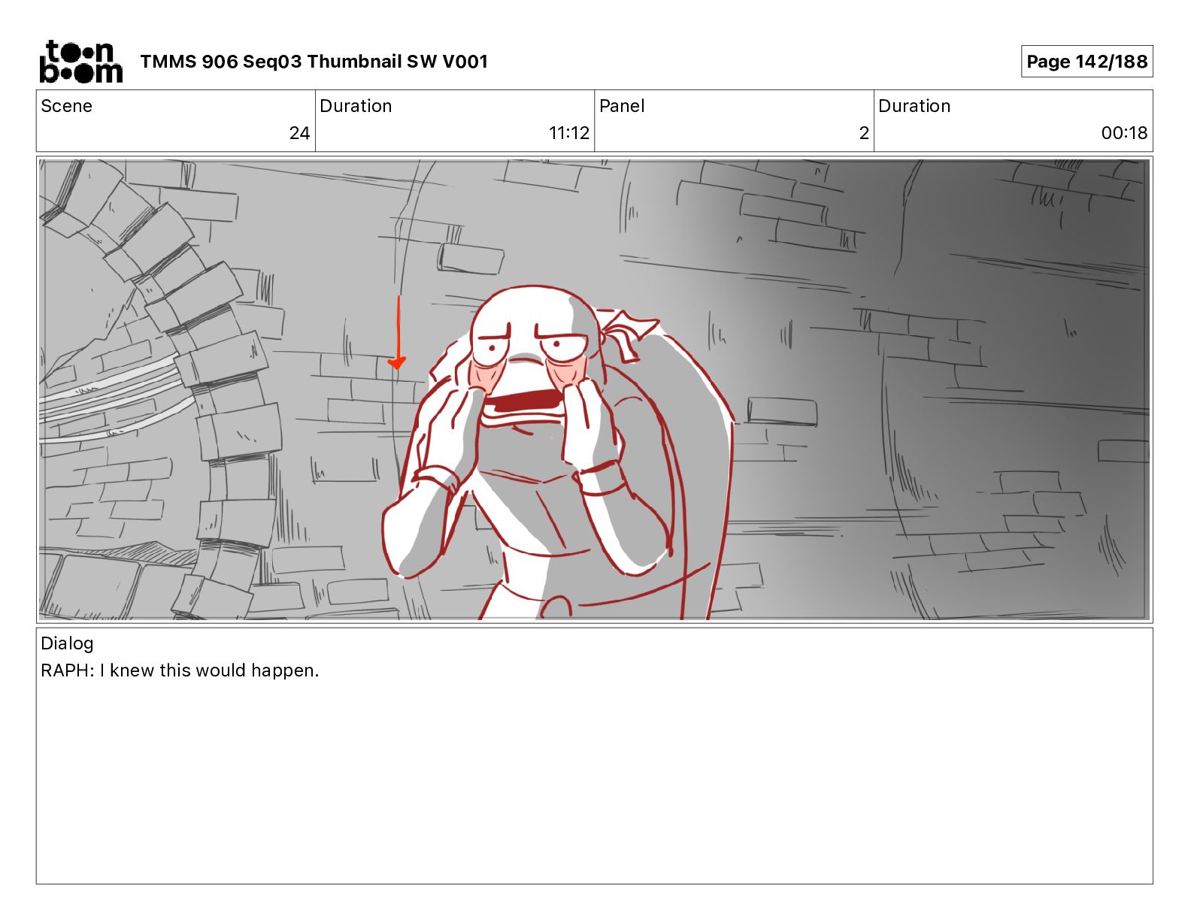
Task: Select the title 'TMMS 906 Seq03 Thumbnail SW V001'
Action: coord(314,62)
